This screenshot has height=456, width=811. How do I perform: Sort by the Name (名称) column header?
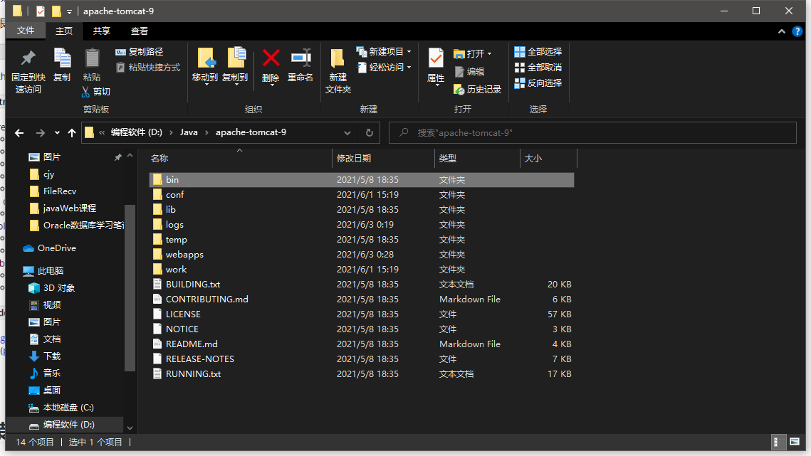tap(239, 158)
